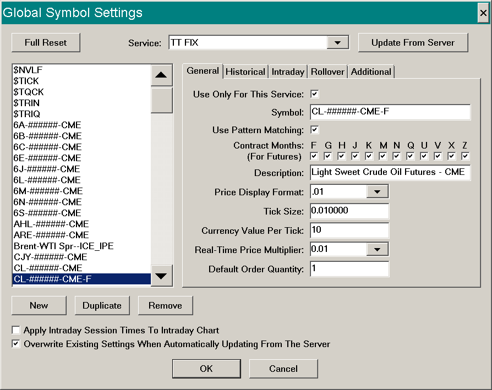Viewport: 492px width, 390px height.
Task: Select 6B-######-CME in the symbol list
Action: pyautogui.click(x=81, y=136)
